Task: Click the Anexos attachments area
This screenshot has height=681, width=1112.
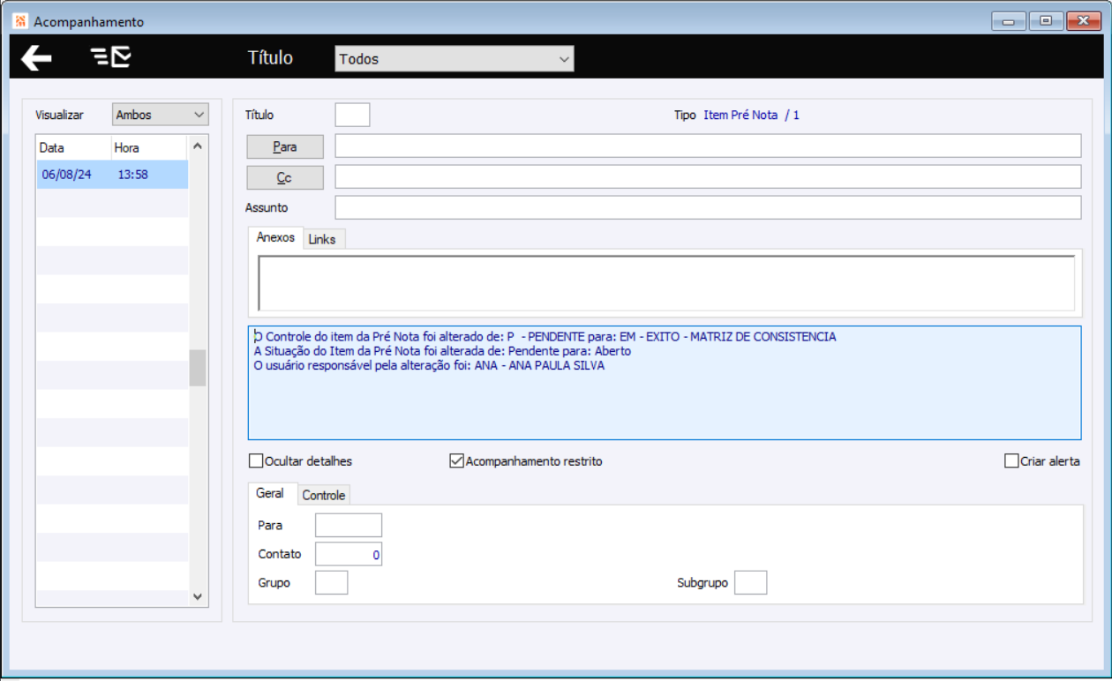Action: coord(666,282)
